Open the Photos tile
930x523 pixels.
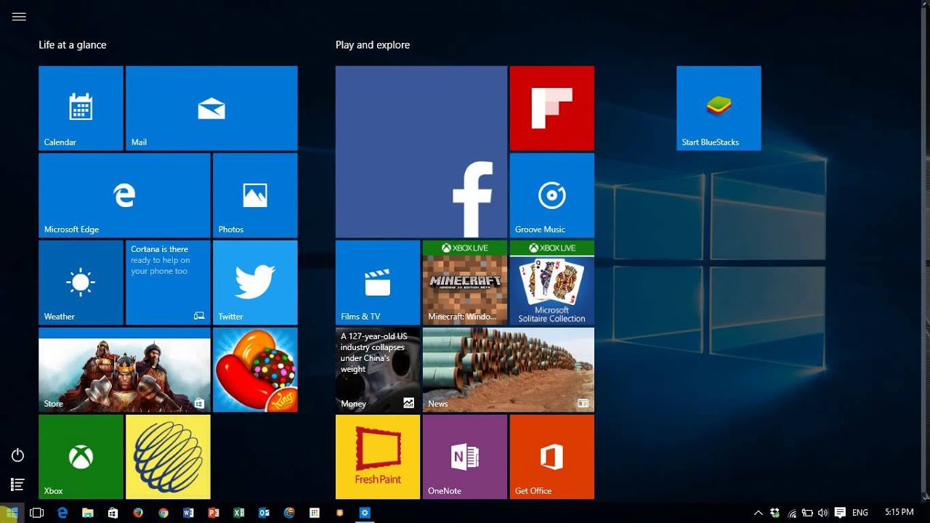click(255, 195)
